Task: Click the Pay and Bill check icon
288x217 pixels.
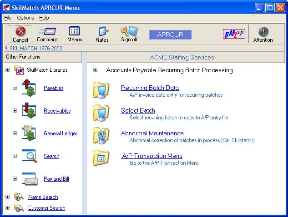Action: coord(30,179)
